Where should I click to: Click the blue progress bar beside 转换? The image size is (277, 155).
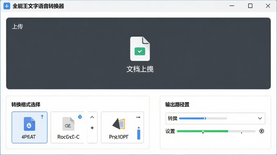click(193, 118)
